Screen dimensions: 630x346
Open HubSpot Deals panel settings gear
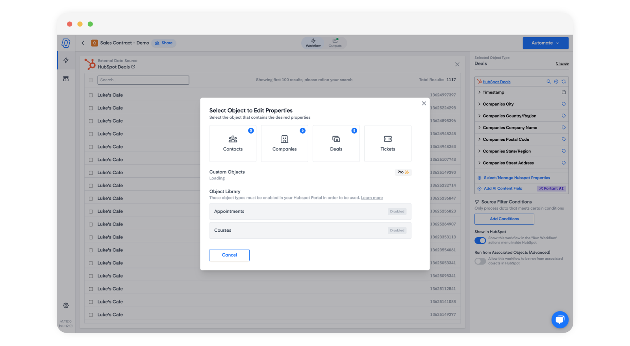[x=556, y=82]
